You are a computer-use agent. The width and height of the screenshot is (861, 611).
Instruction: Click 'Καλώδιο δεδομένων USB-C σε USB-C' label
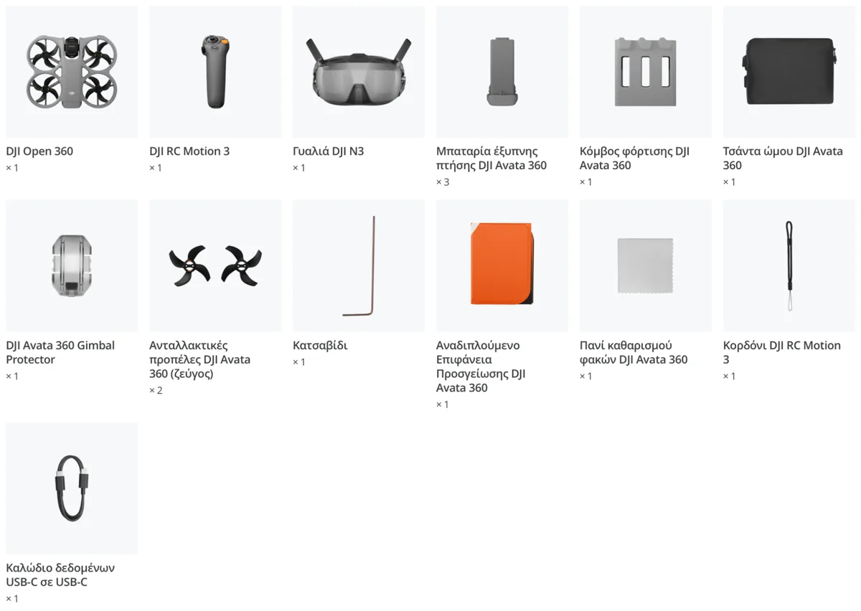(x=60, y=575)
